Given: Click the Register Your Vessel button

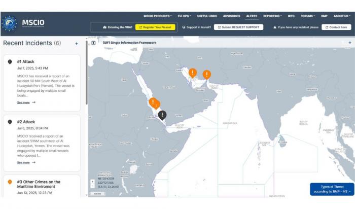Looking at the screenshot, I should point(155,27).
